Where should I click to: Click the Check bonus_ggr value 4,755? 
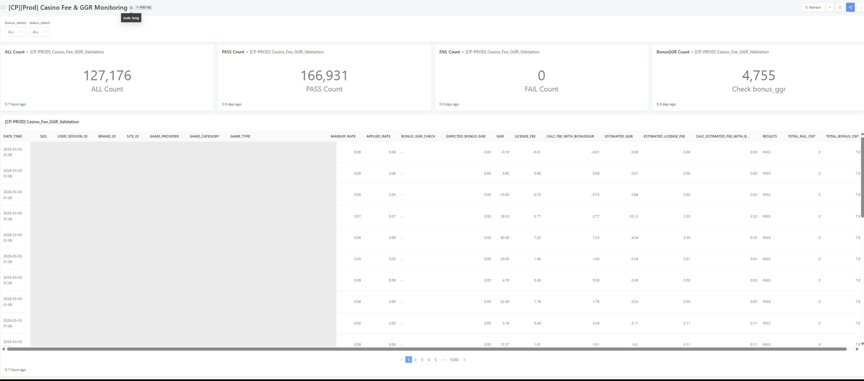(x=758, y=75)
